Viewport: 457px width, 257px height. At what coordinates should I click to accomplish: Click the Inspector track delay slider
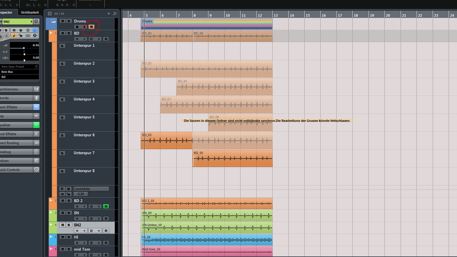(25, 60)
